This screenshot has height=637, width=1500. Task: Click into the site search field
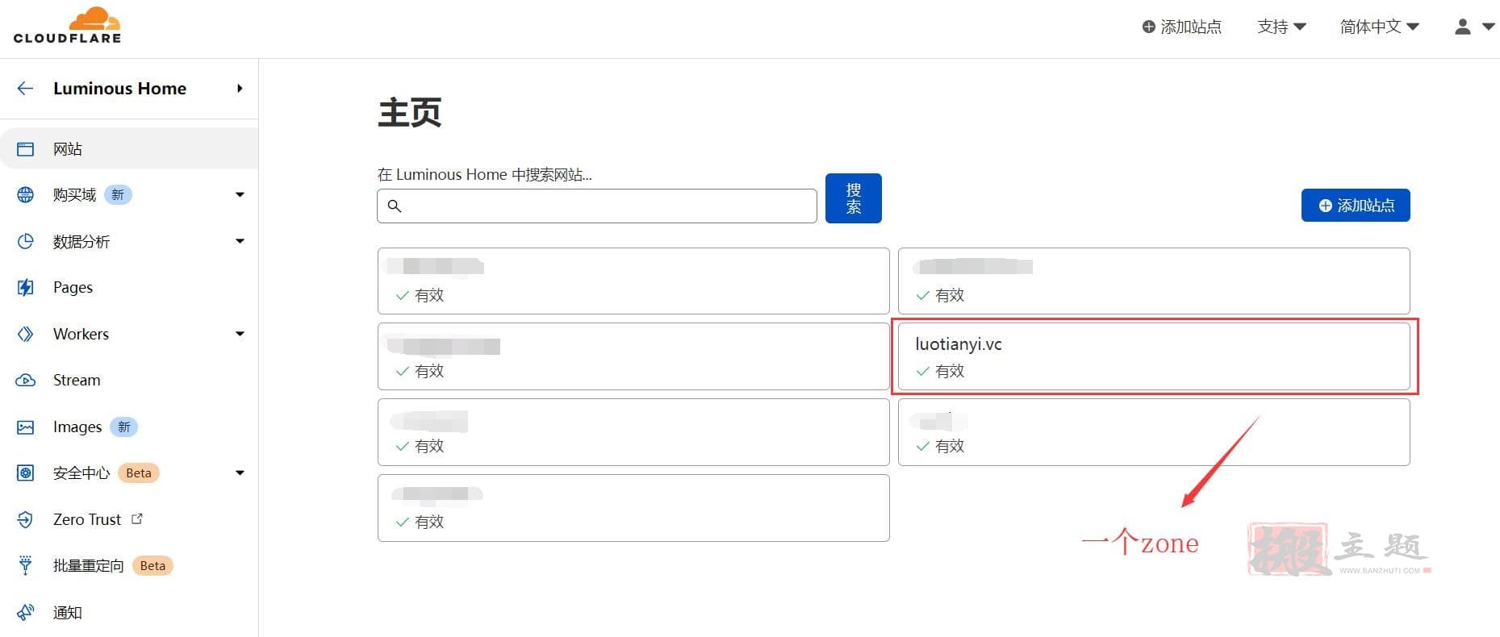(597, 206)
